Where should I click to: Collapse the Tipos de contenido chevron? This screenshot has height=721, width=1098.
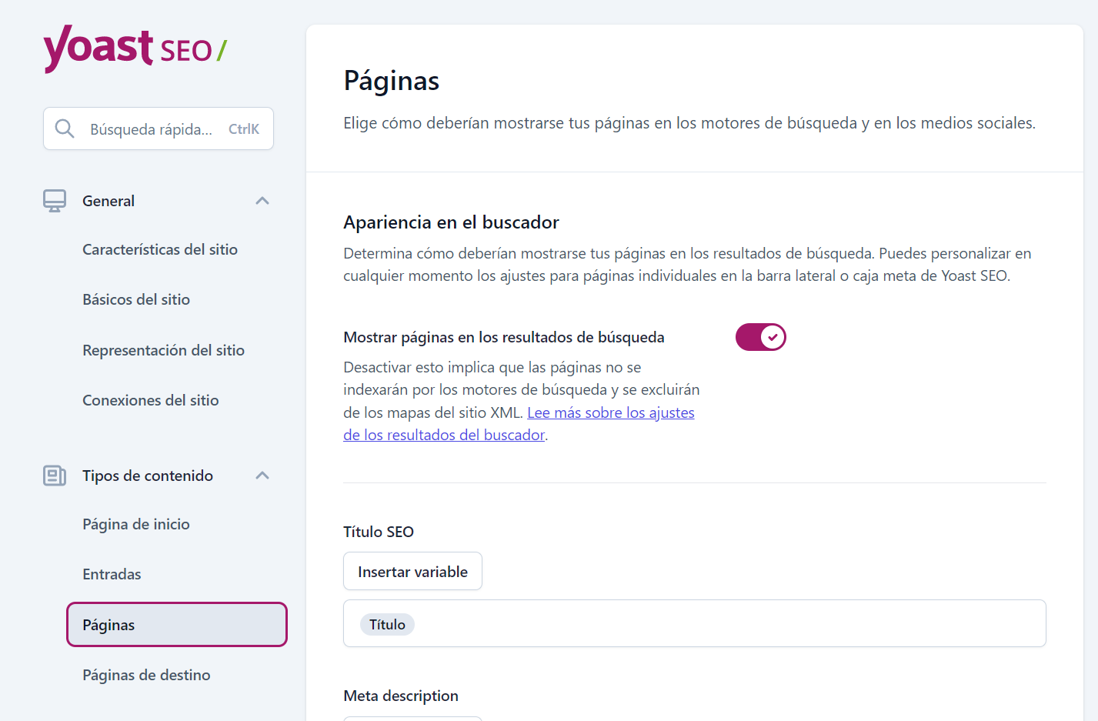[x=262, y=476]
